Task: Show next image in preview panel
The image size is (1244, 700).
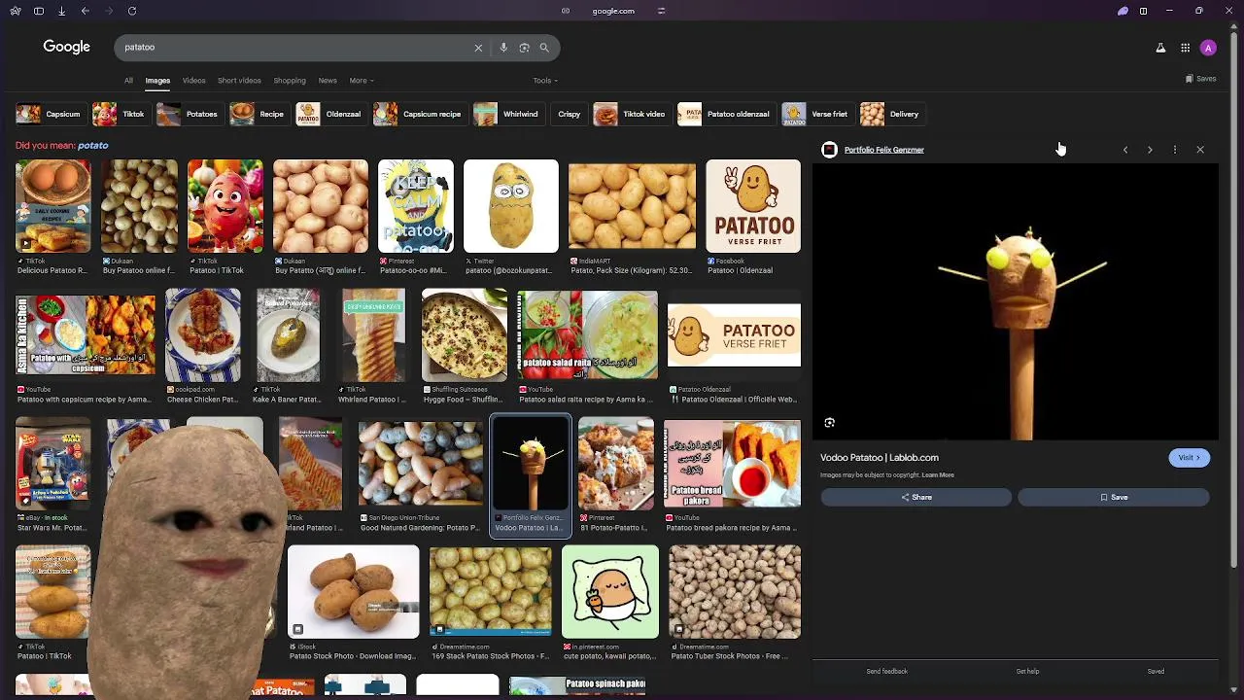Action: pos(1150,150)
